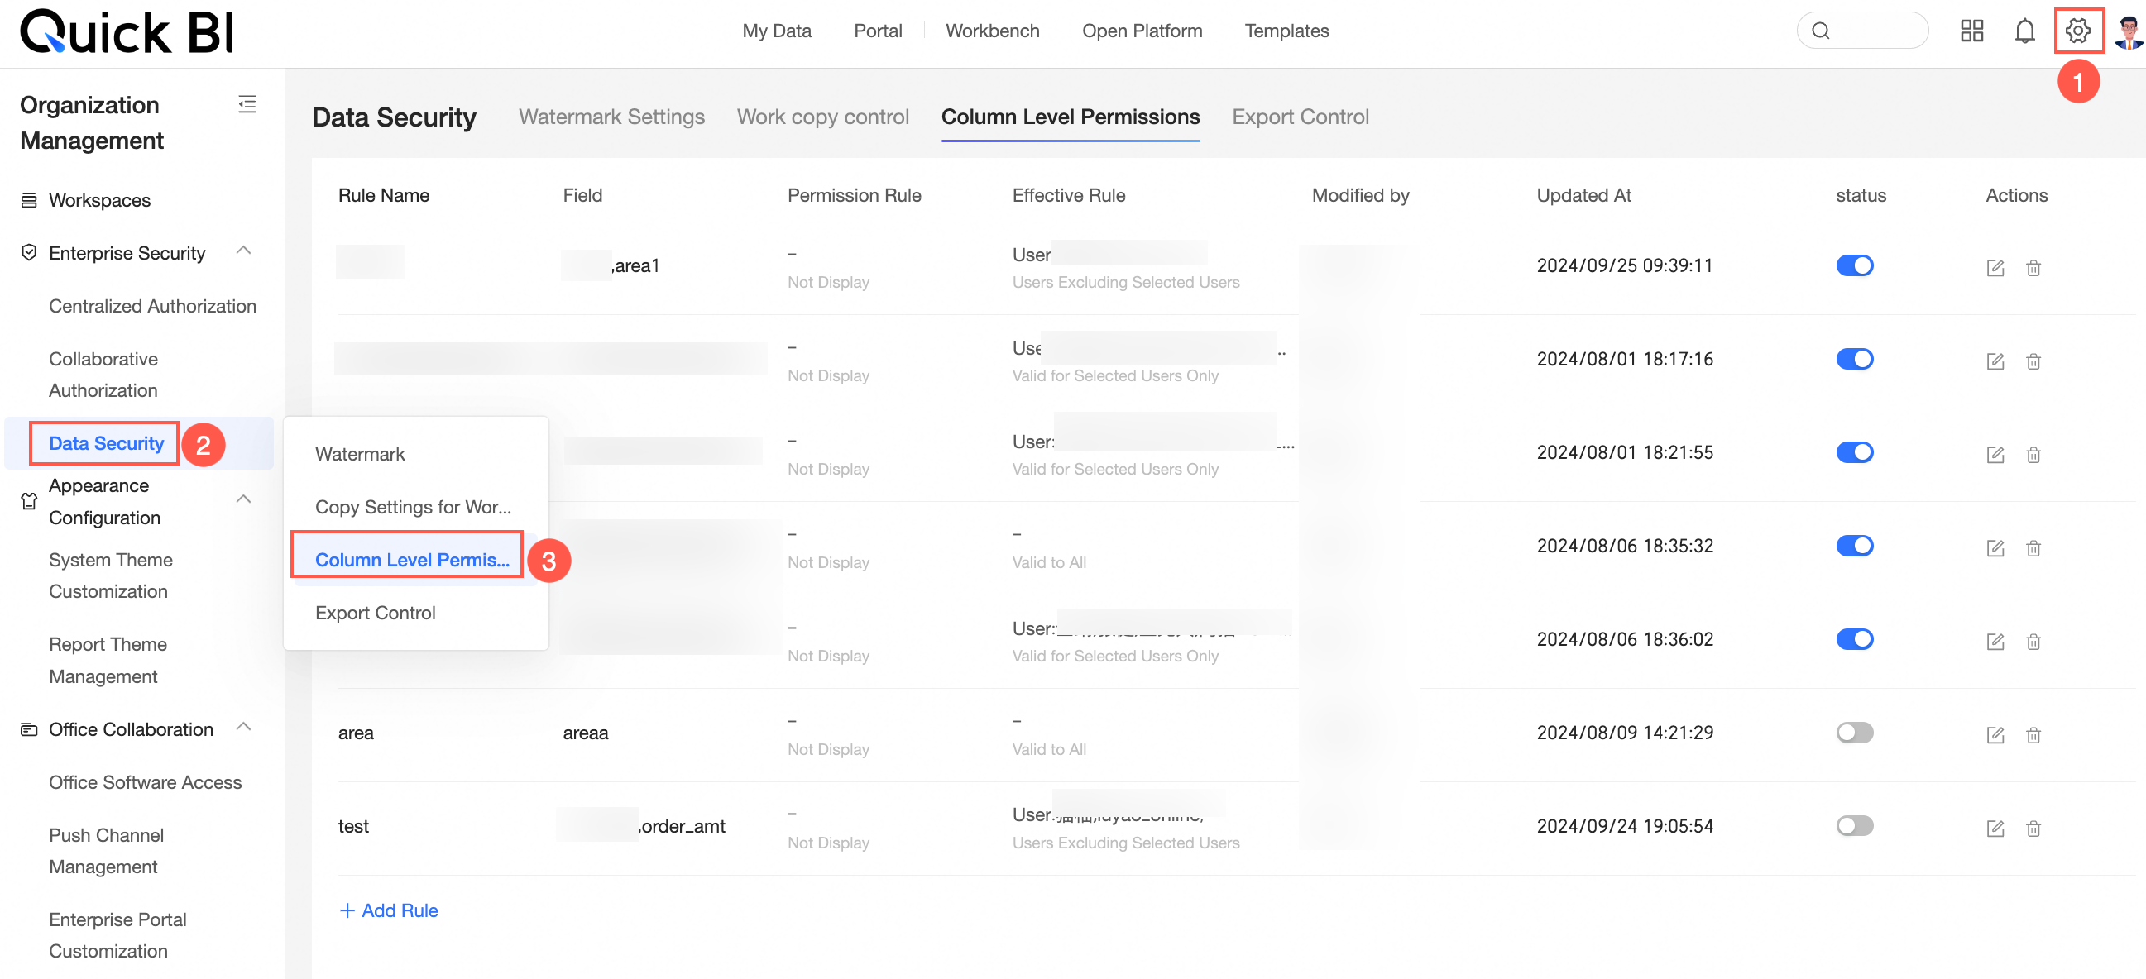Edit the 'area' rule
2146x979 pixels.
coord(1995,734)
